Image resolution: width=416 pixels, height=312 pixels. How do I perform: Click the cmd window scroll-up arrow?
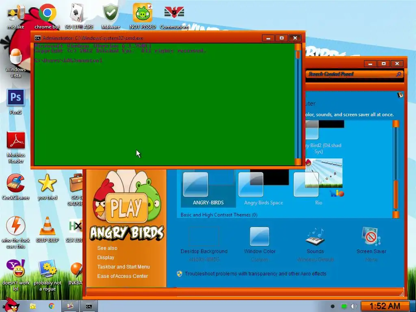[298, 47]
